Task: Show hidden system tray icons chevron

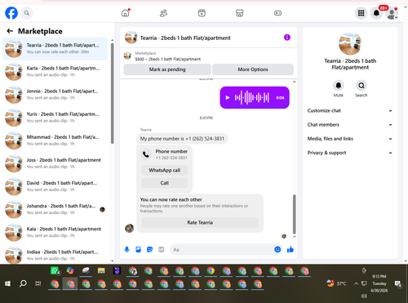Action: coord(356,283)
